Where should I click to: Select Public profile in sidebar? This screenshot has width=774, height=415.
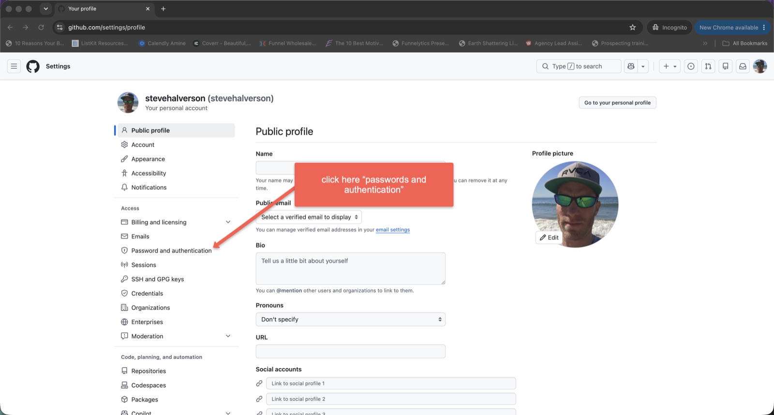point(176,130)
